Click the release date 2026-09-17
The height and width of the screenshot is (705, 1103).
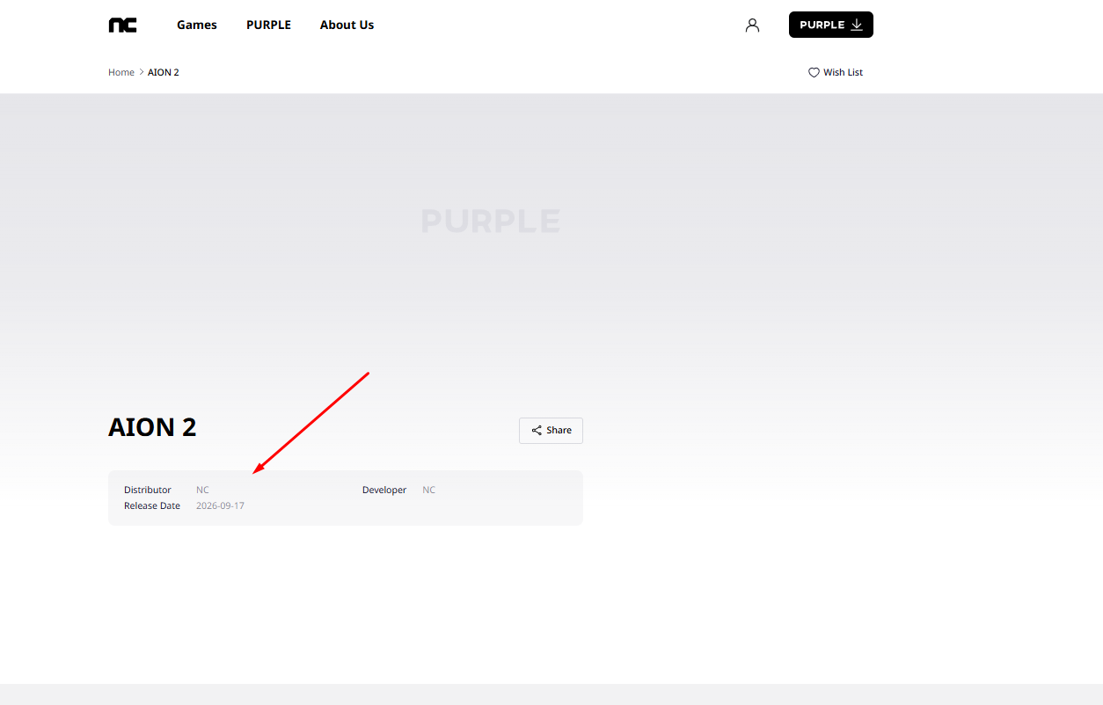click(220, 505)
